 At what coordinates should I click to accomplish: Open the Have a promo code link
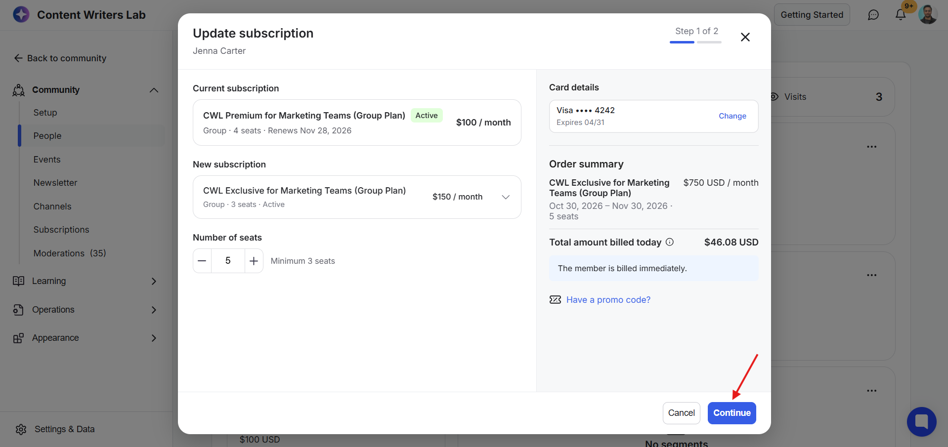(x=608, y=300)
